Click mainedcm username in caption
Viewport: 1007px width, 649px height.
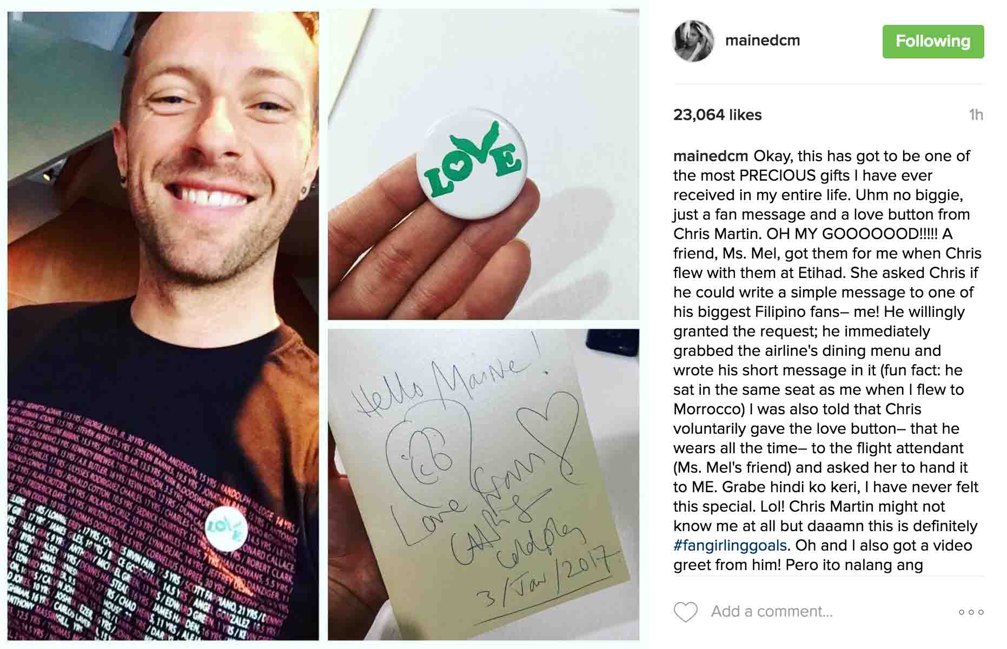711,156
